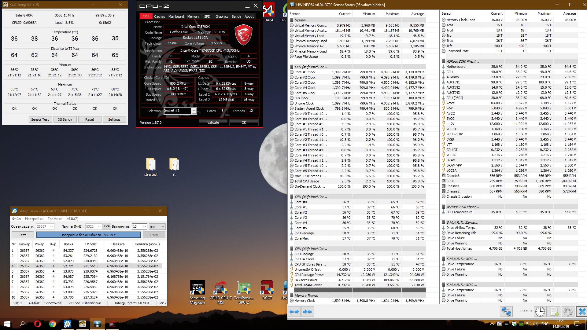Expand CPU-Z Socket #1 selection dropdown
This screenshot has width=587, height=330.
[194, 111]
